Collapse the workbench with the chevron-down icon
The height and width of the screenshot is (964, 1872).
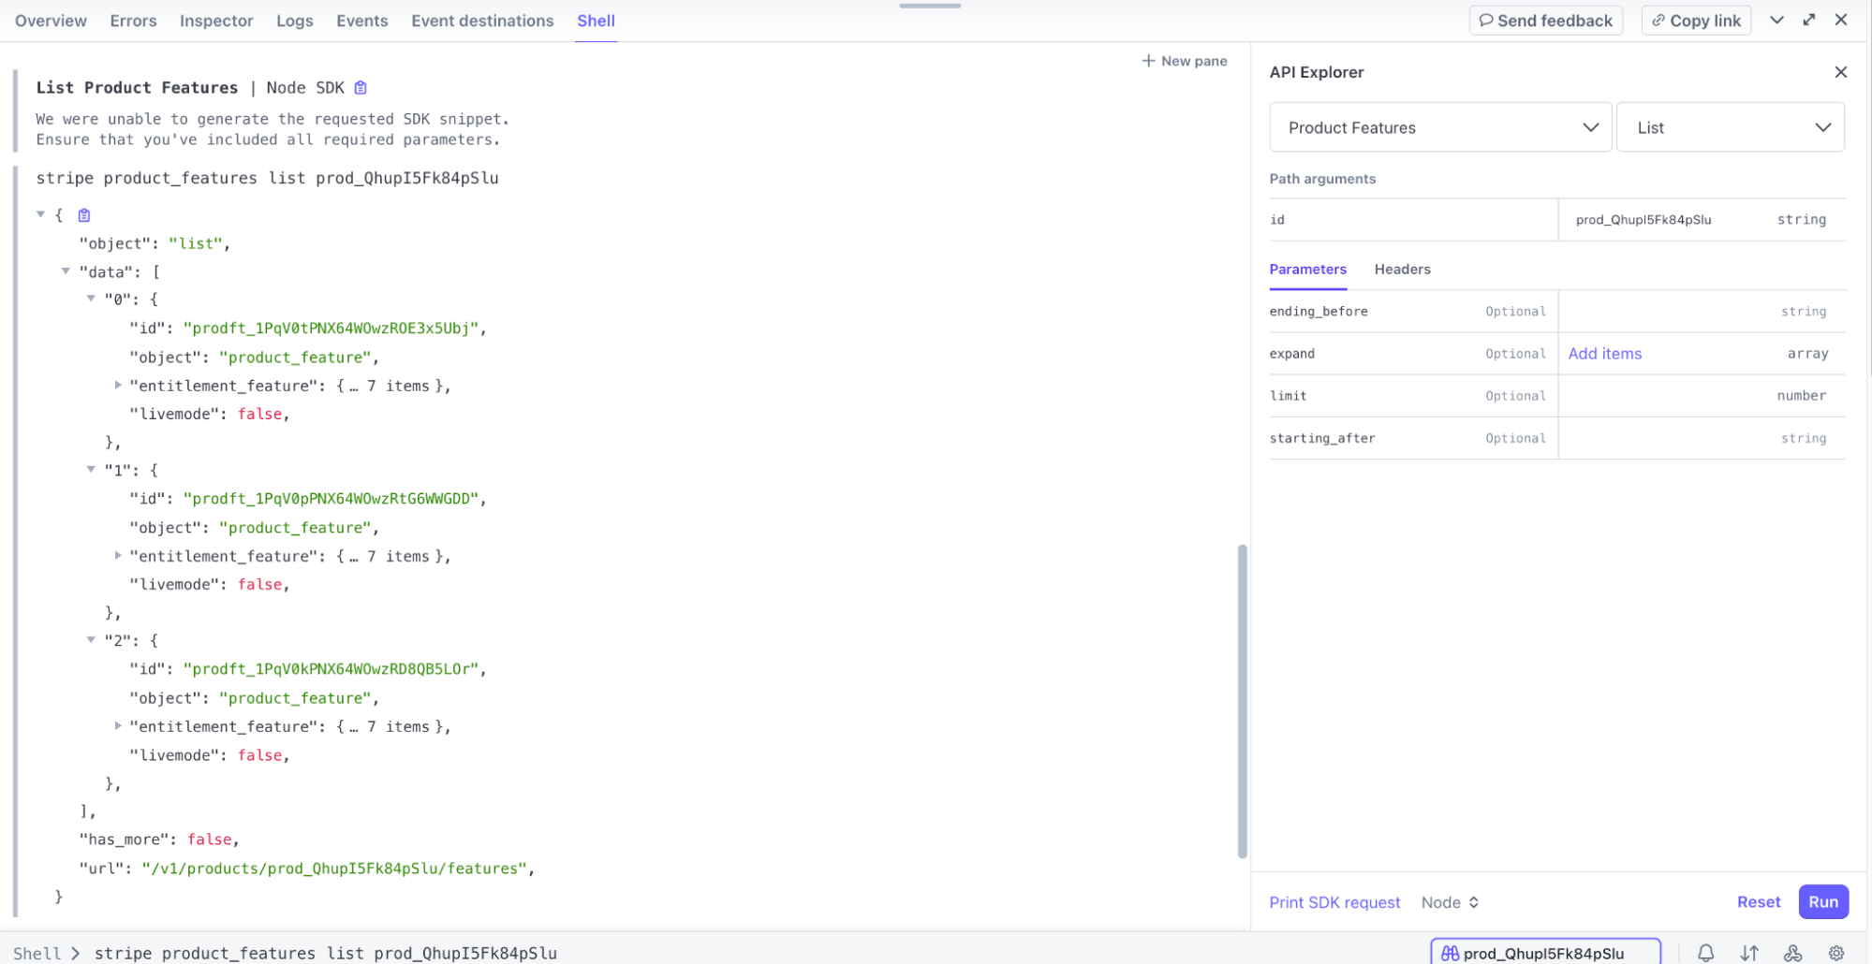(1776, 20)
